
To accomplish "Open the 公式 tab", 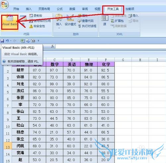I will point(60,9).
